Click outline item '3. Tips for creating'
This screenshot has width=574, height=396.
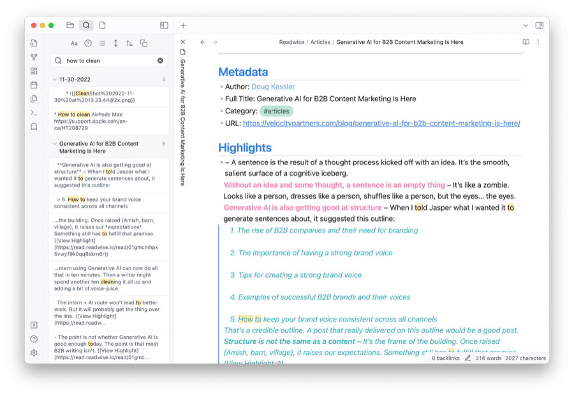click(296, 275)
